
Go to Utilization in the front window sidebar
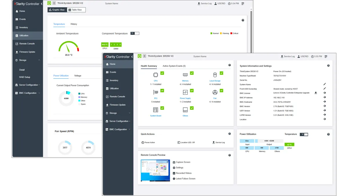click(x=118, y=89)
